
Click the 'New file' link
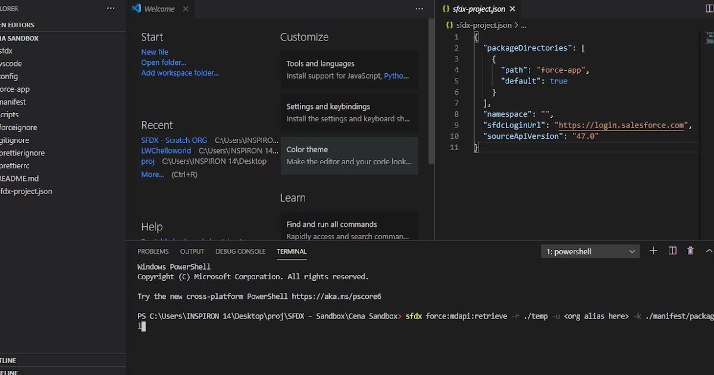154,52
